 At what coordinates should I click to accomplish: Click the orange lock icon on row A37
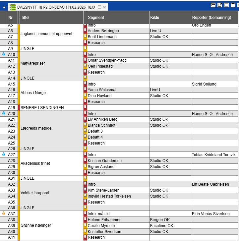[4, 213]
